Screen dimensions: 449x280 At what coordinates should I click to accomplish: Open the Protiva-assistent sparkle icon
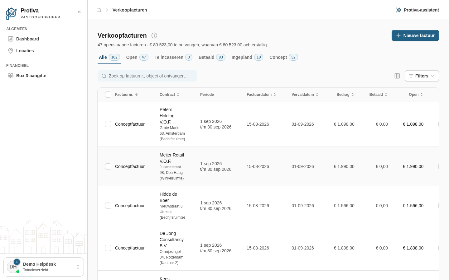(398, 10)
